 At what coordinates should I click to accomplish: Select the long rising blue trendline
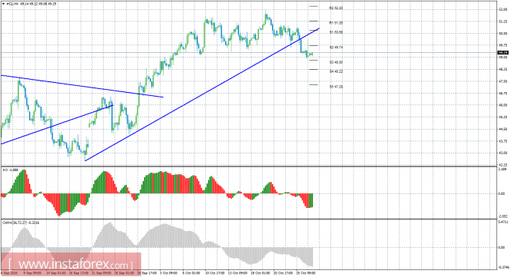tap(202, 94)
